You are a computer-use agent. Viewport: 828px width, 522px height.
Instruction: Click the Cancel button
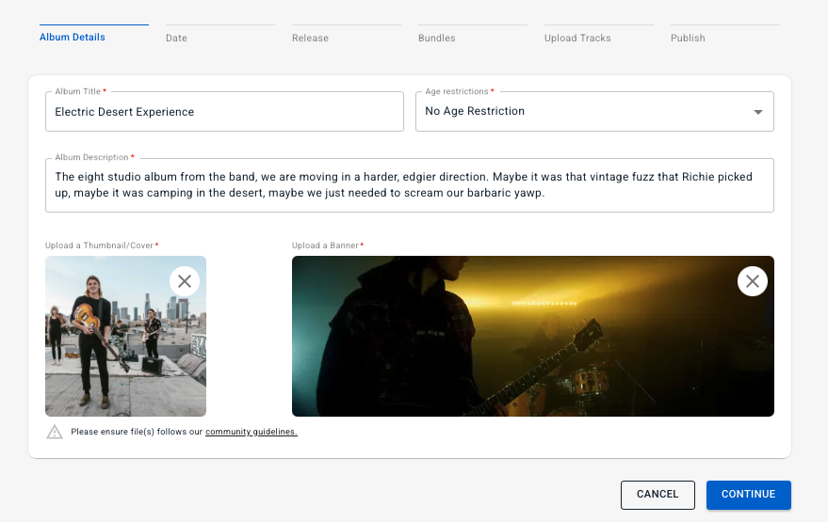658,495
